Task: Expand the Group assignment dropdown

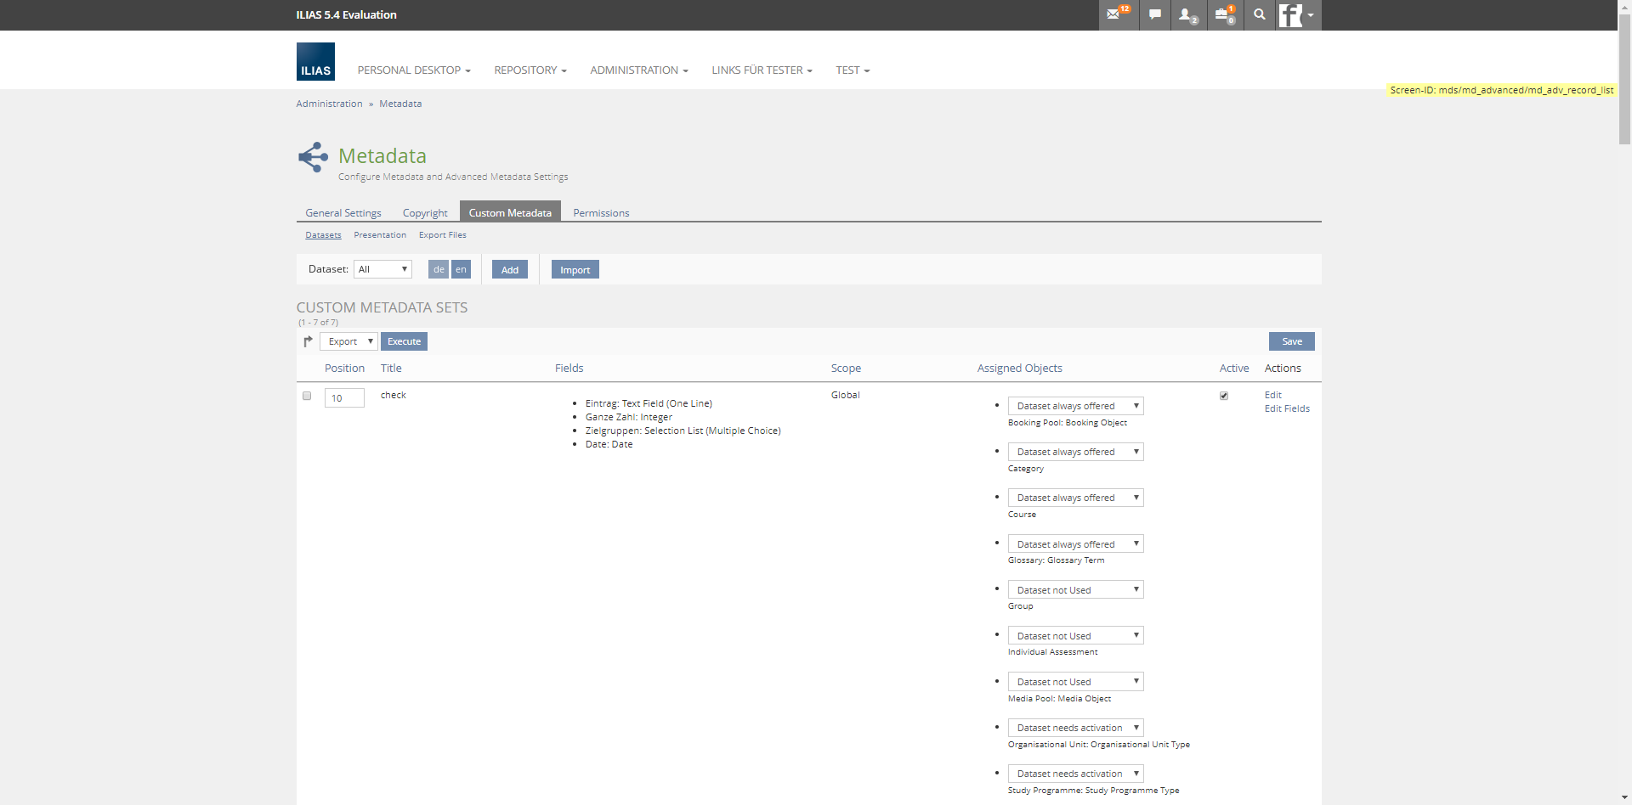Action: pyautogui.click(x=1075, y=589)
